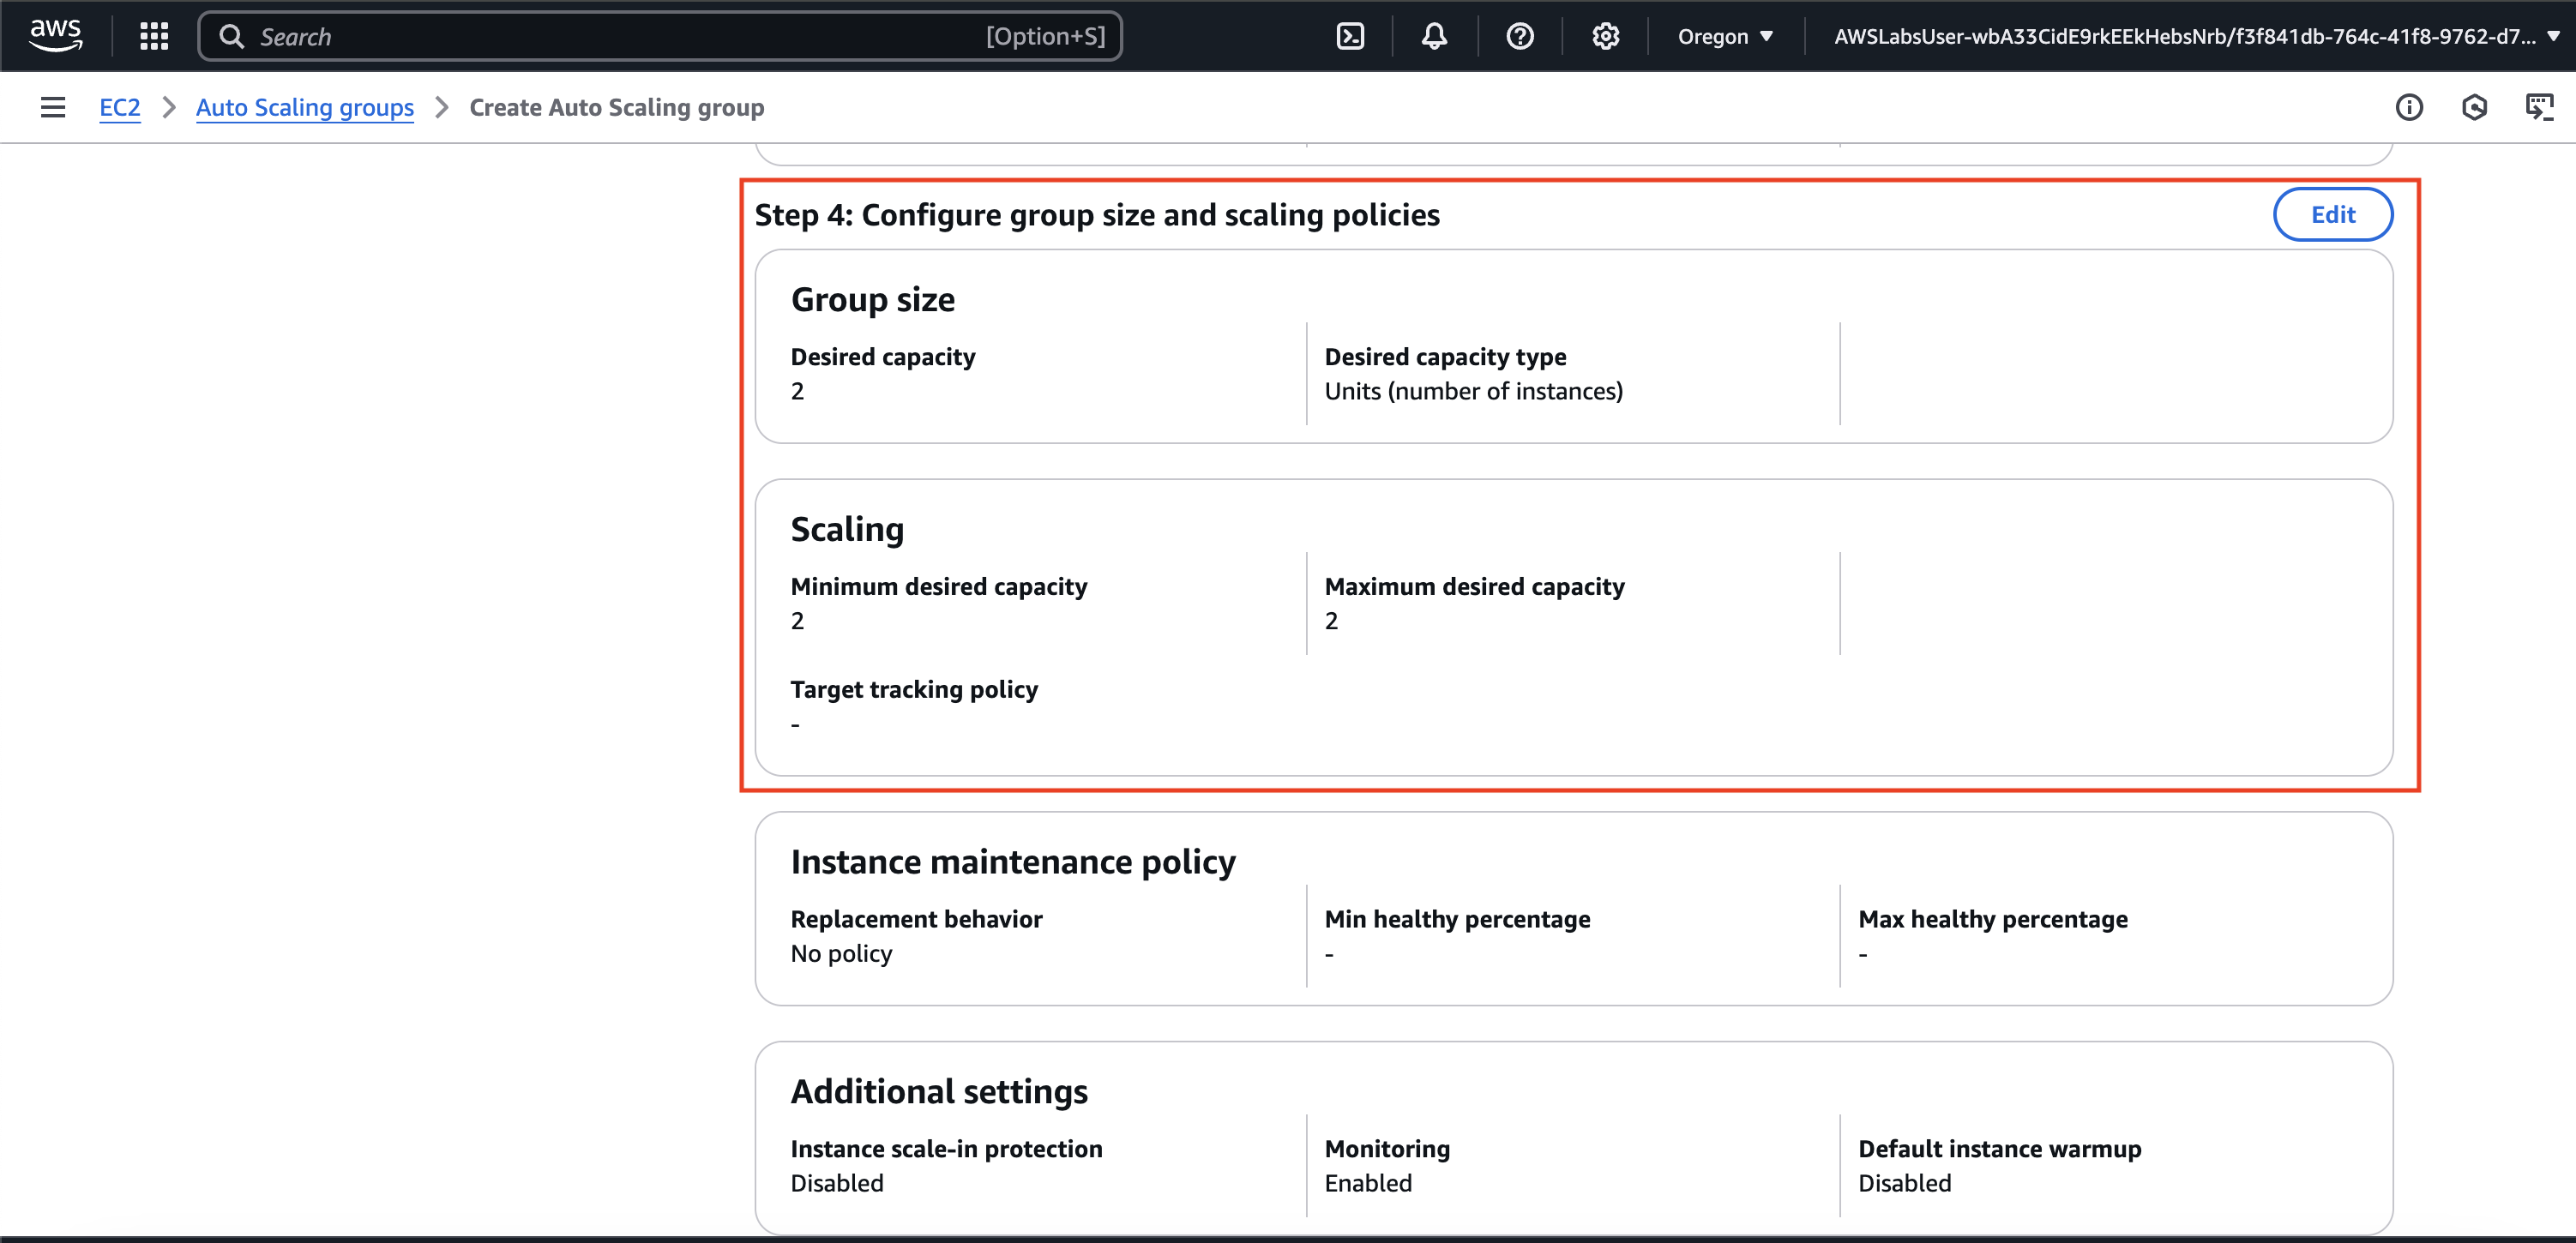Click the magnifier icon in search

click(232, 36)
